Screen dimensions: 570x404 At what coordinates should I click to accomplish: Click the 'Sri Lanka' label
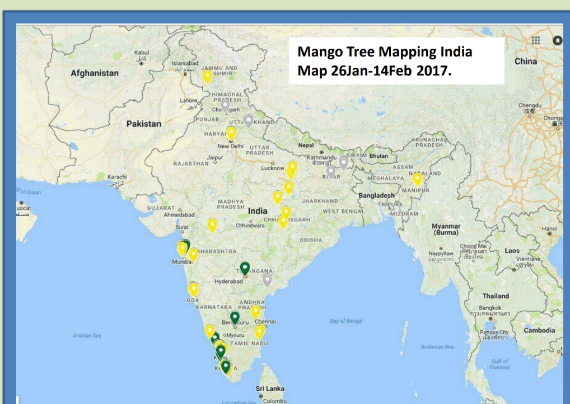pos(270,388)
